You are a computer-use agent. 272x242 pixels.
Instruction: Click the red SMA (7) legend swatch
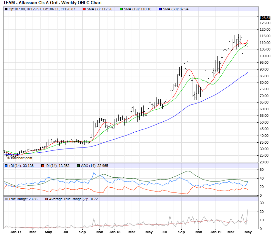tap(84, 9)
